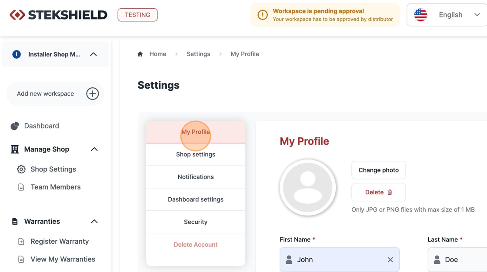Open the Security tab
This screenshot has width=487, height=272.
click(x=196, y=222)
